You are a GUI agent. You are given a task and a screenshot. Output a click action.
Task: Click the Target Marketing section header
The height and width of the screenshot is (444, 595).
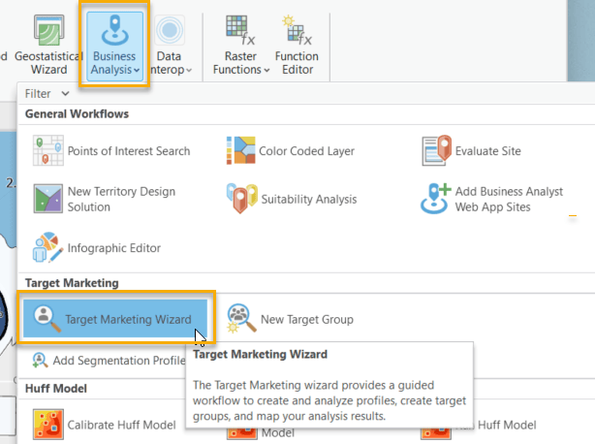[x=72, y=283]
